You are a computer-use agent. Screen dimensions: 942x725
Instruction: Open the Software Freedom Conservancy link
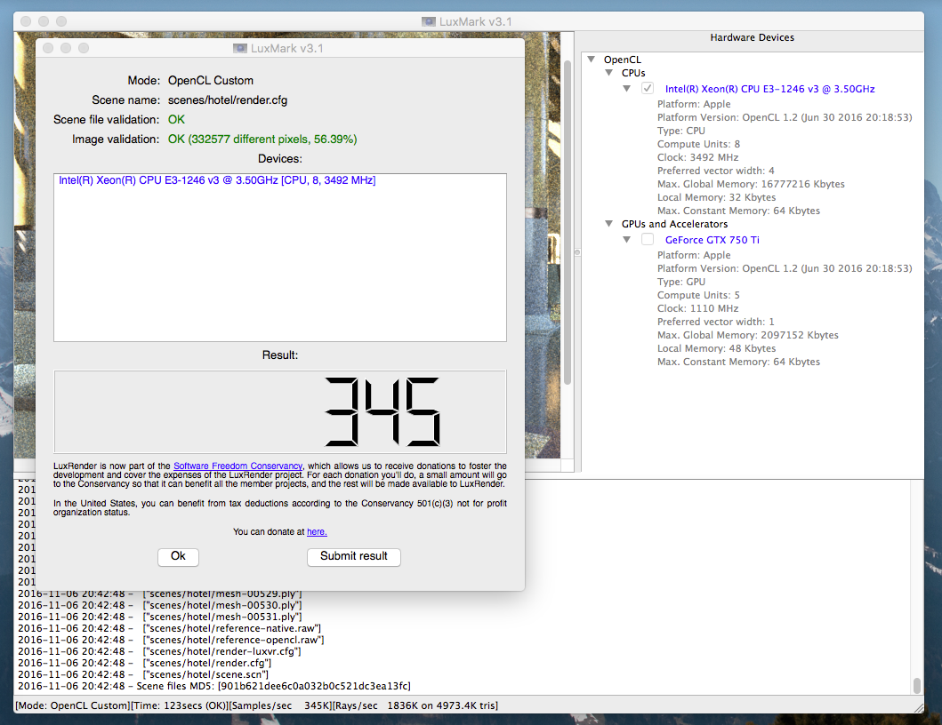(238, 466)
